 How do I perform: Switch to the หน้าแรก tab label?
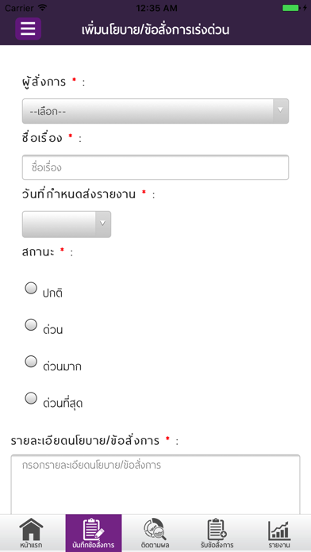(x=32, y=545)
